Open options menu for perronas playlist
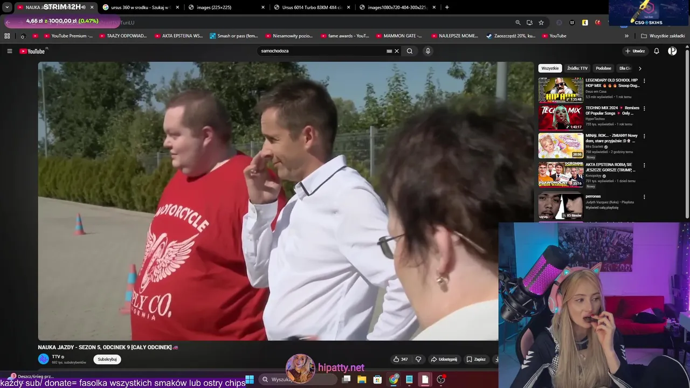Screen dimensions: 690x388 point(644,197)
